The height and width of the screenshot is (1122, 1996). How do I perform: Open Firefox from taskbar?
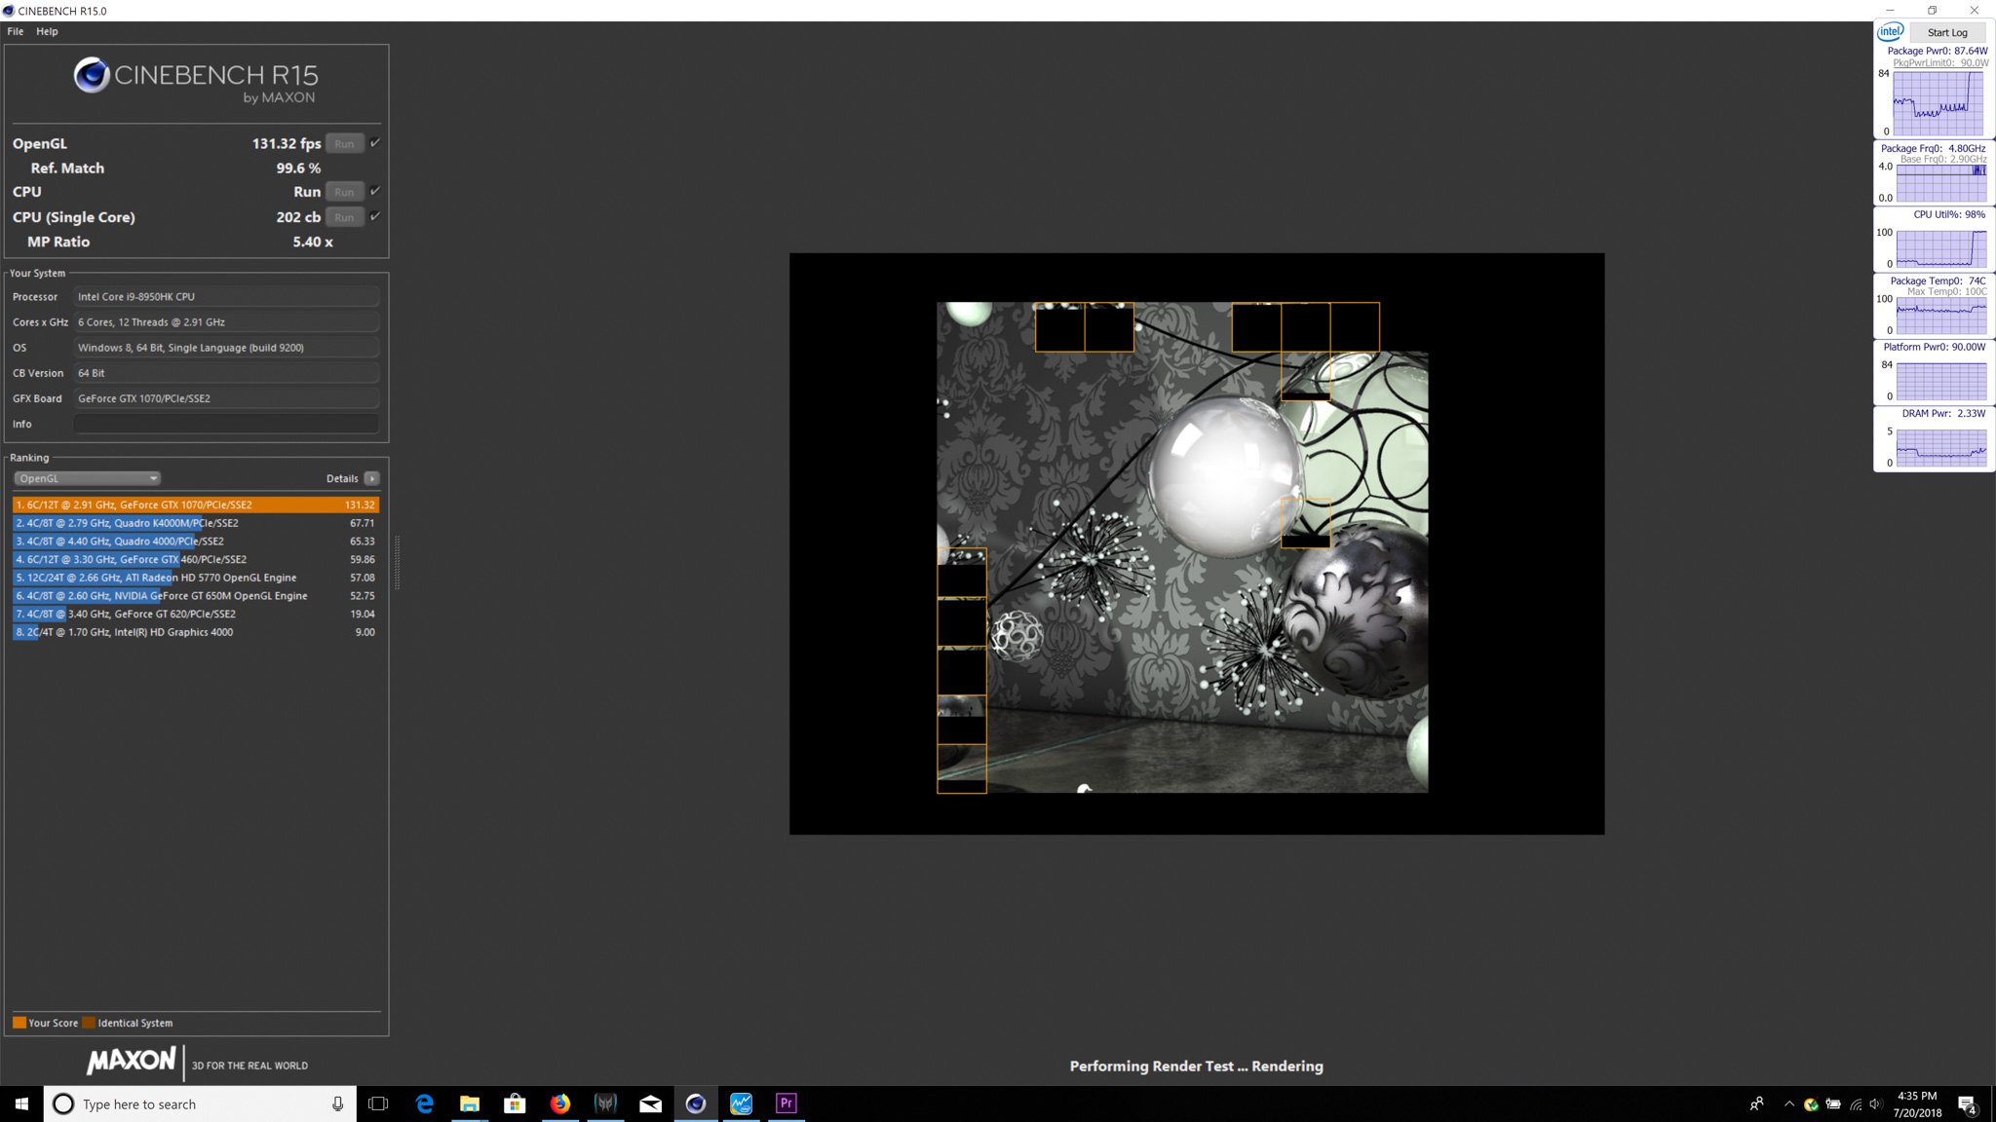(x=559, y=1103)
